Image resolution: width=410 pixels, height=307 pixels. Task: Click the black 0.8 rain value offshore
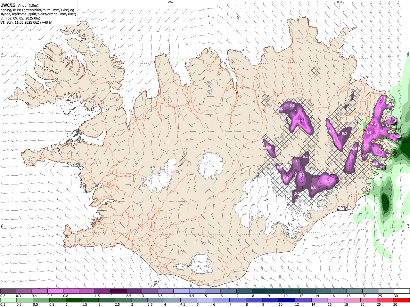pyautogui.click(x=389, y=189)
